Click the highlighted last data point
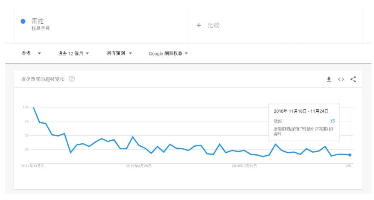374x200 pixels. coord(350,155)
